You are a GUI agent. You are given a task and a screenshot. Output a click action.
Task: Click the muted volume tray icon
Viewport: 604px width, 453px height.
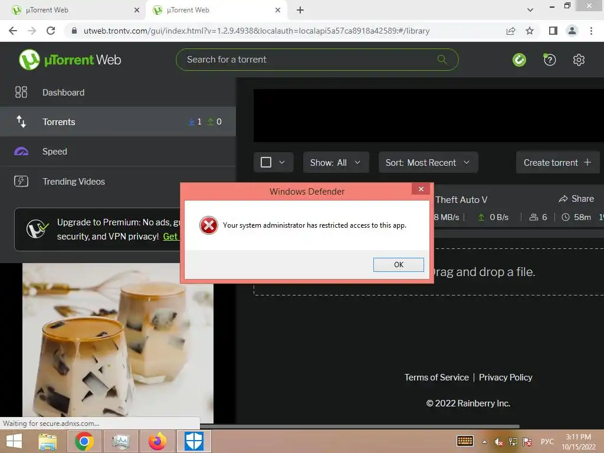(498, 442)
